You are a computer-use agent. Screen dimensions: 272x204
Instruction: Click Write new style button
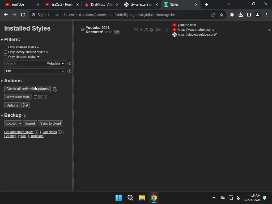[x=18, y=97]
